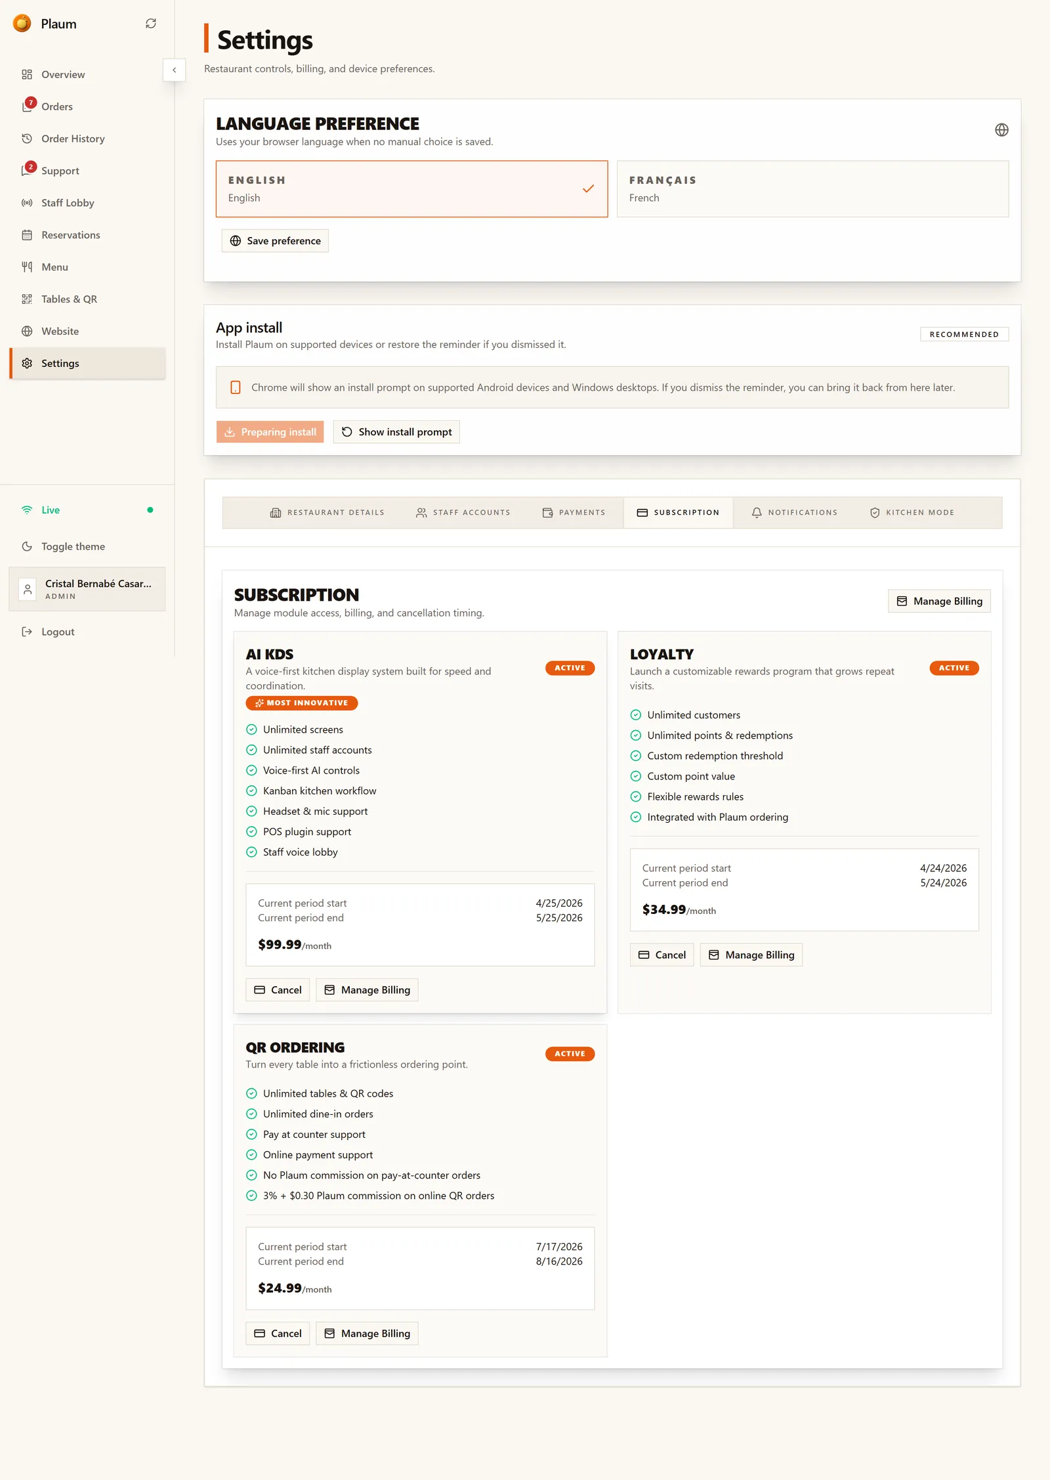Viewport: 1050px width, 1480px height.
Task: Select the Français language option
Action: point(812,189)
